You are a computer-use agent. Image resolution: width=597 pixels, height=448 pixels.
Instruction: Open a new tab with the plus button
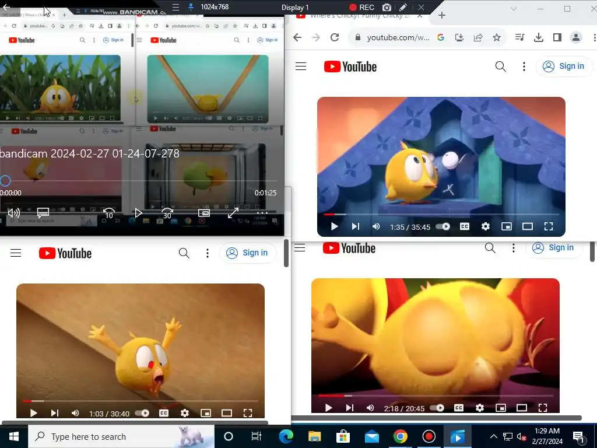(x=442, y=15)
